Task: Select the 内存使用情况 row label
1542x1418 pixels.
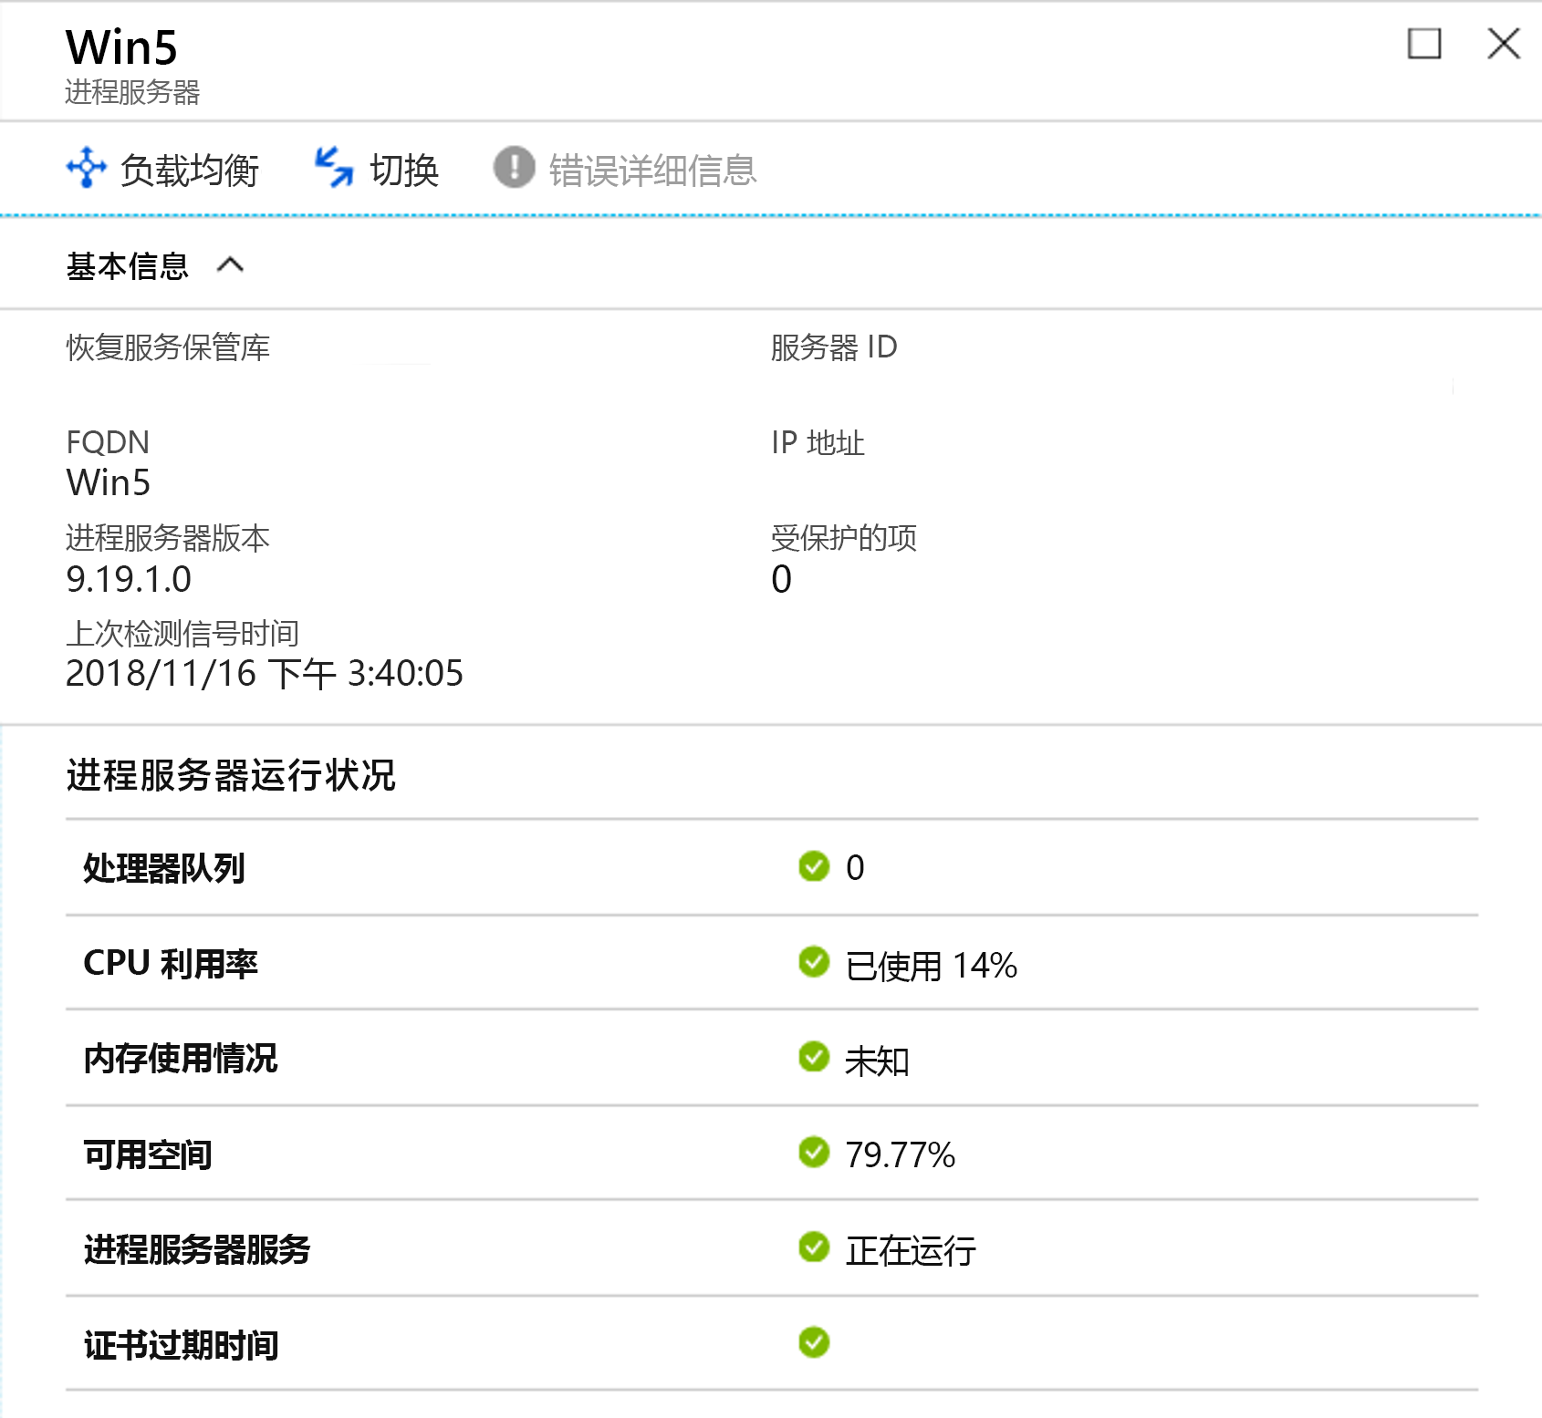Action: coord(181,1059)
